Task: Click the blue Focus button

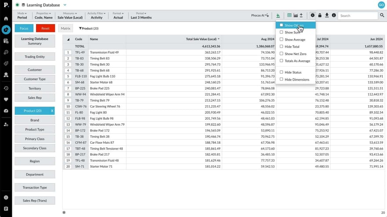Action: pyautogui.click(x=24, y=28)
